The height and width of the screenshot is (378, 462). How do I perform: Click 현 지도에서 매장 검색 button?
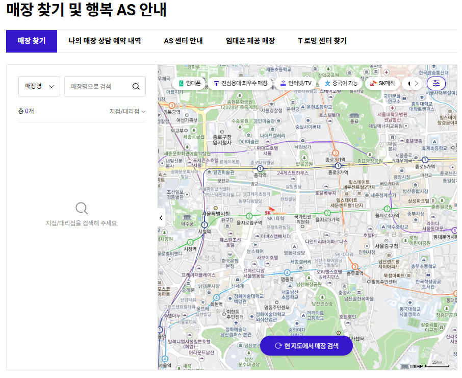point(306,345)
